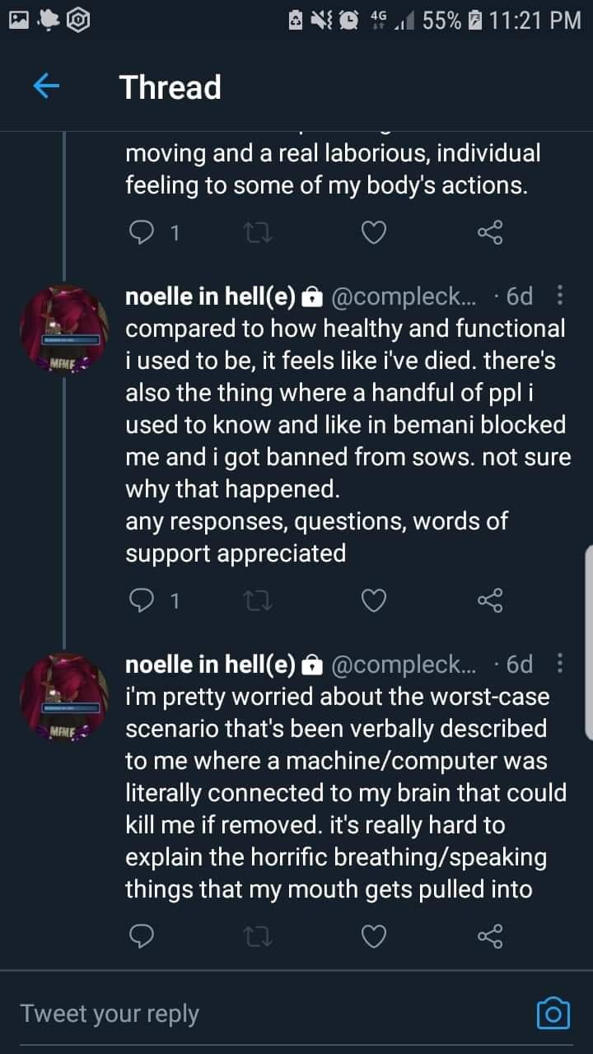The height and width of the screenshot is (1054, 593).
Task: Like the 'worst-case scenario' tweet
Action: click(374, 935)
